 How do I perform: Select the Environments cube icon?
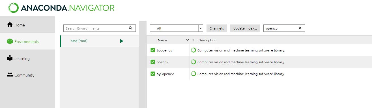click(10, 41)
